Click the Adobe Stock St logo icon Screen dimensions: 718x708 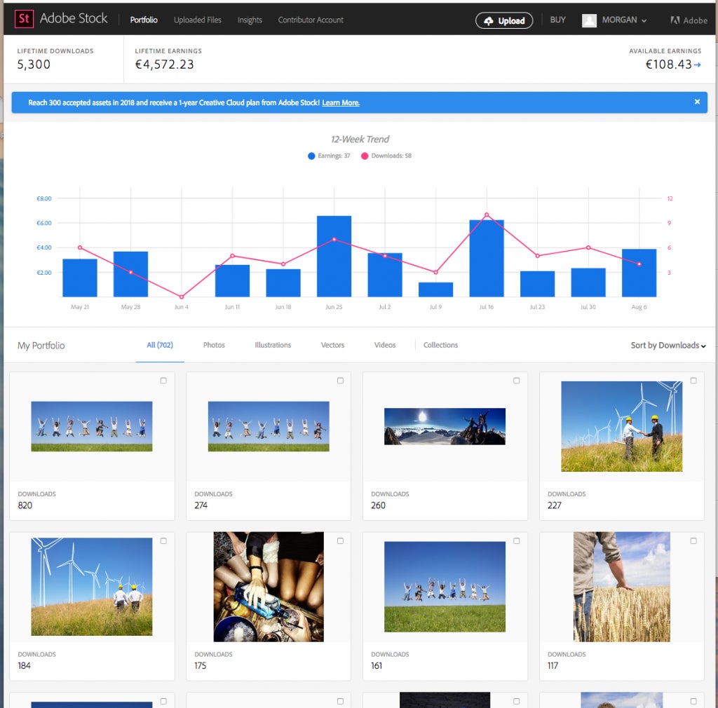pyautogui.click(x=24, y=19)
